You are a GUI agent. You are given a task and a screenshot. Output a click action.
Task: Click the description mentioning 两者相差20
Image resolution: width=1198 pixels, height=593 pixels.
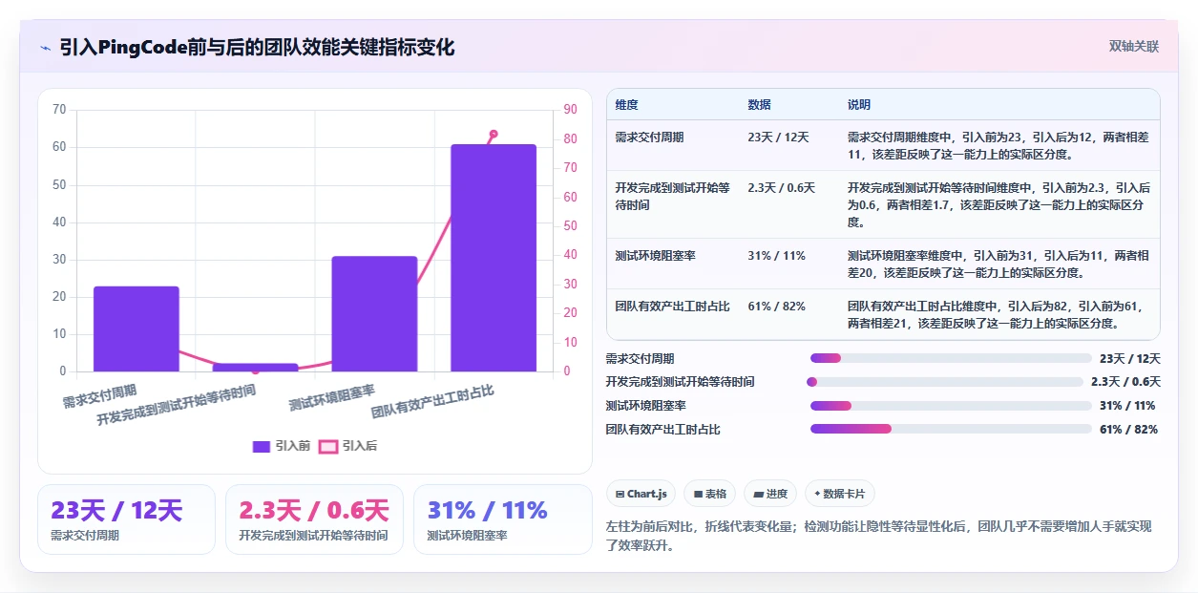click(x=998, y=265)
